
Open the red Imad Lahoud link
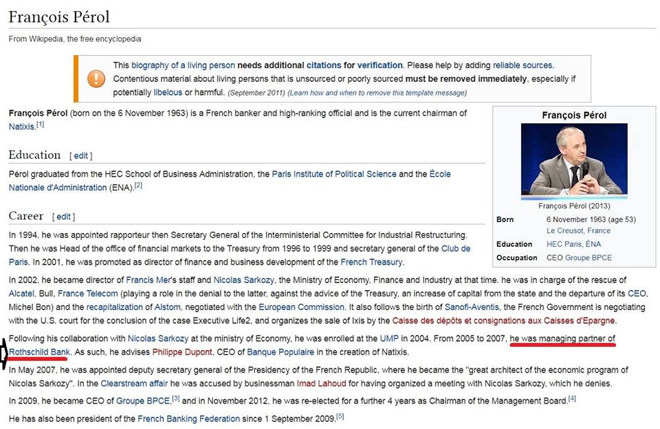(x=321, y=384)
